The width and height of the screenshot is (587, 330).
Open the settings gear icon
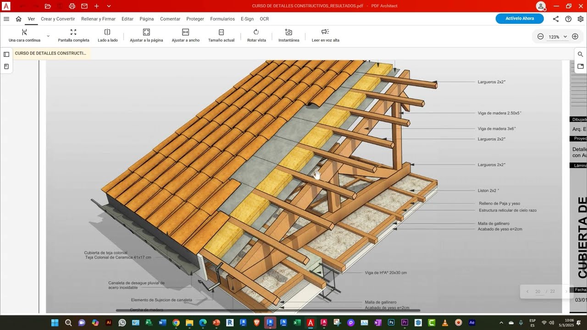click(581, 19)
